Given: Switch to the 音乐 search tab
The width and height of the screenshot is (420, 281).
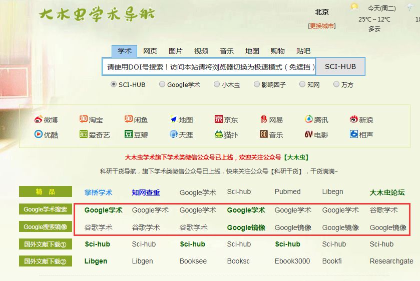Looking at the screenshot, I should (227, 51).
